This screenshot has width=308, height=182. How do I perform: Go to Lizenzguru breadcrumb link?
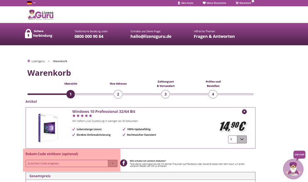38,61
